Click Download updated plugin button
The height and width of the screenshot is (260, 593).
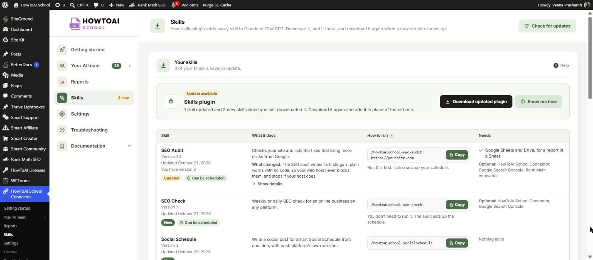pos(476,102)
